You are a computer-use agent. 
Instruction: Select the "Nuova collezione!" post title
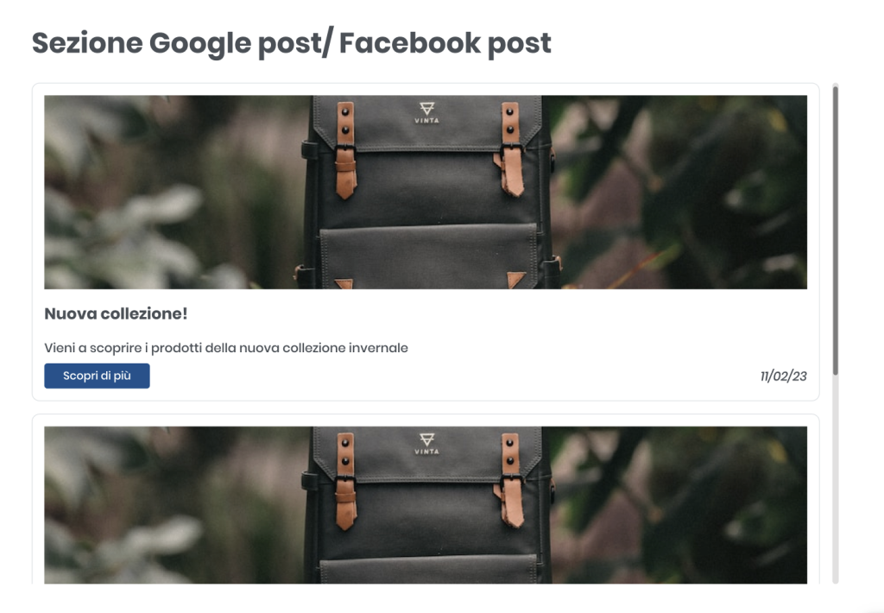tap(116, 313)
